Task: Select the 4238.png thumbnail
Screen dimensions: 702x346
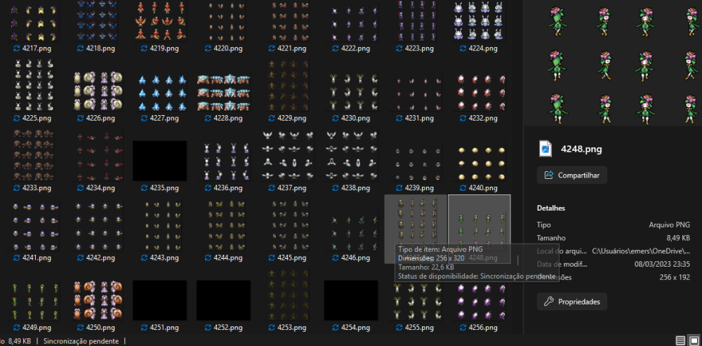Action: [x=352, y=155]
